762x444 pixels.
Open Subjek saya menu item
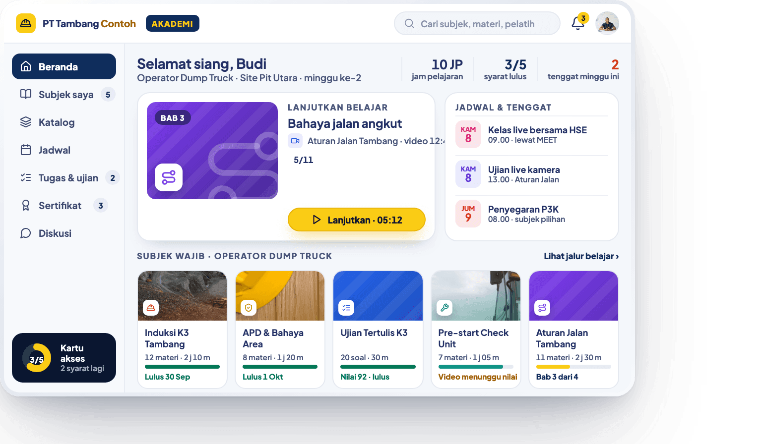[x=64, y=94]
